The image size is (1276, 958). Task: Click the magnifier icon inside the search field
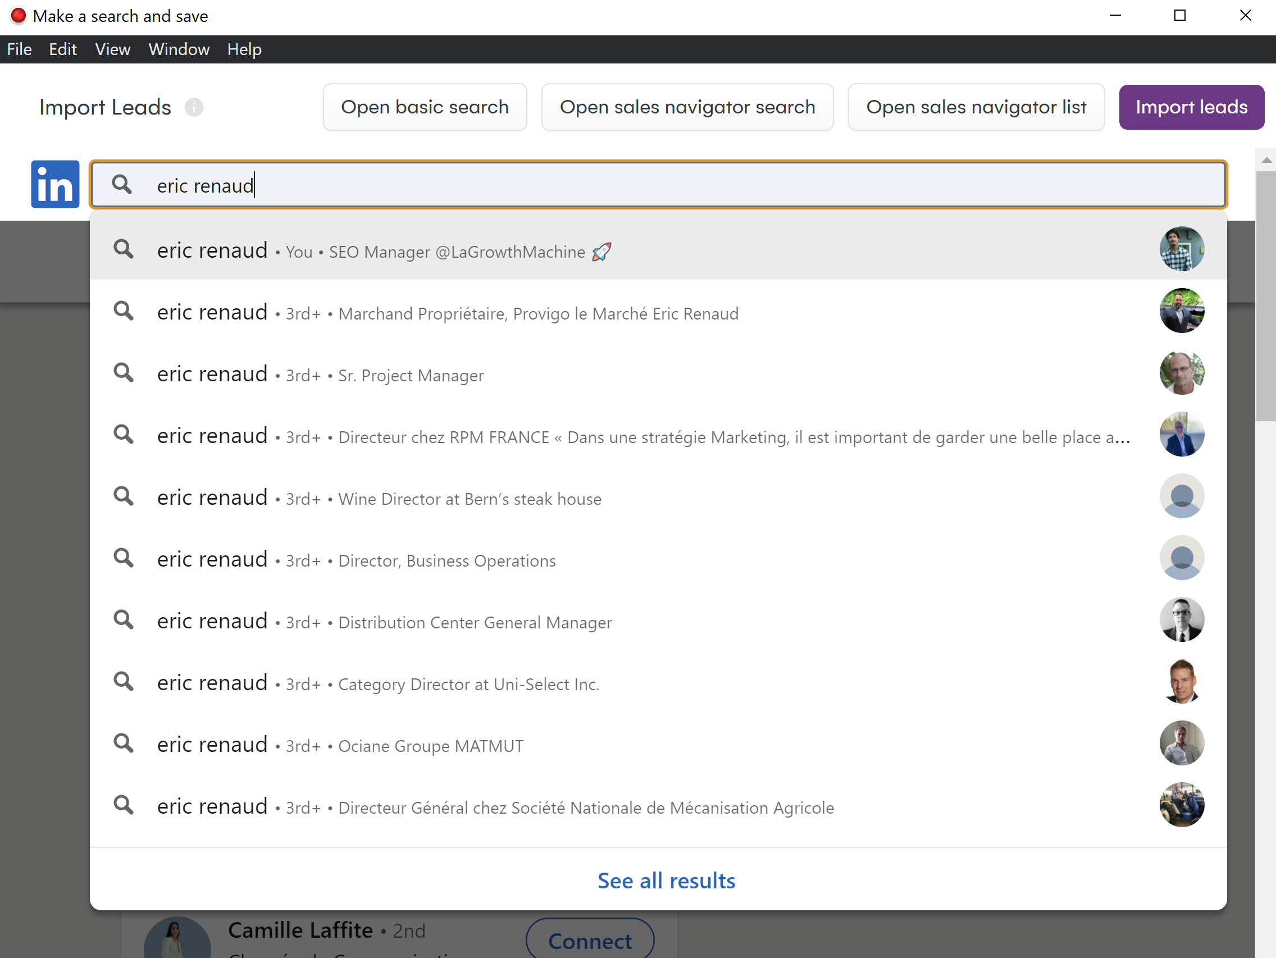(x=122, y=185)
